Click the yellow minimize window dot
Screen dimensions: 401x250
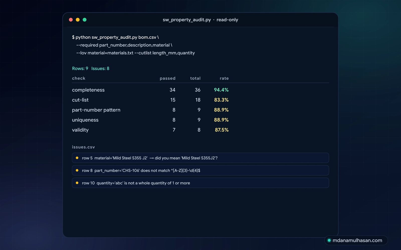point(78,20)
